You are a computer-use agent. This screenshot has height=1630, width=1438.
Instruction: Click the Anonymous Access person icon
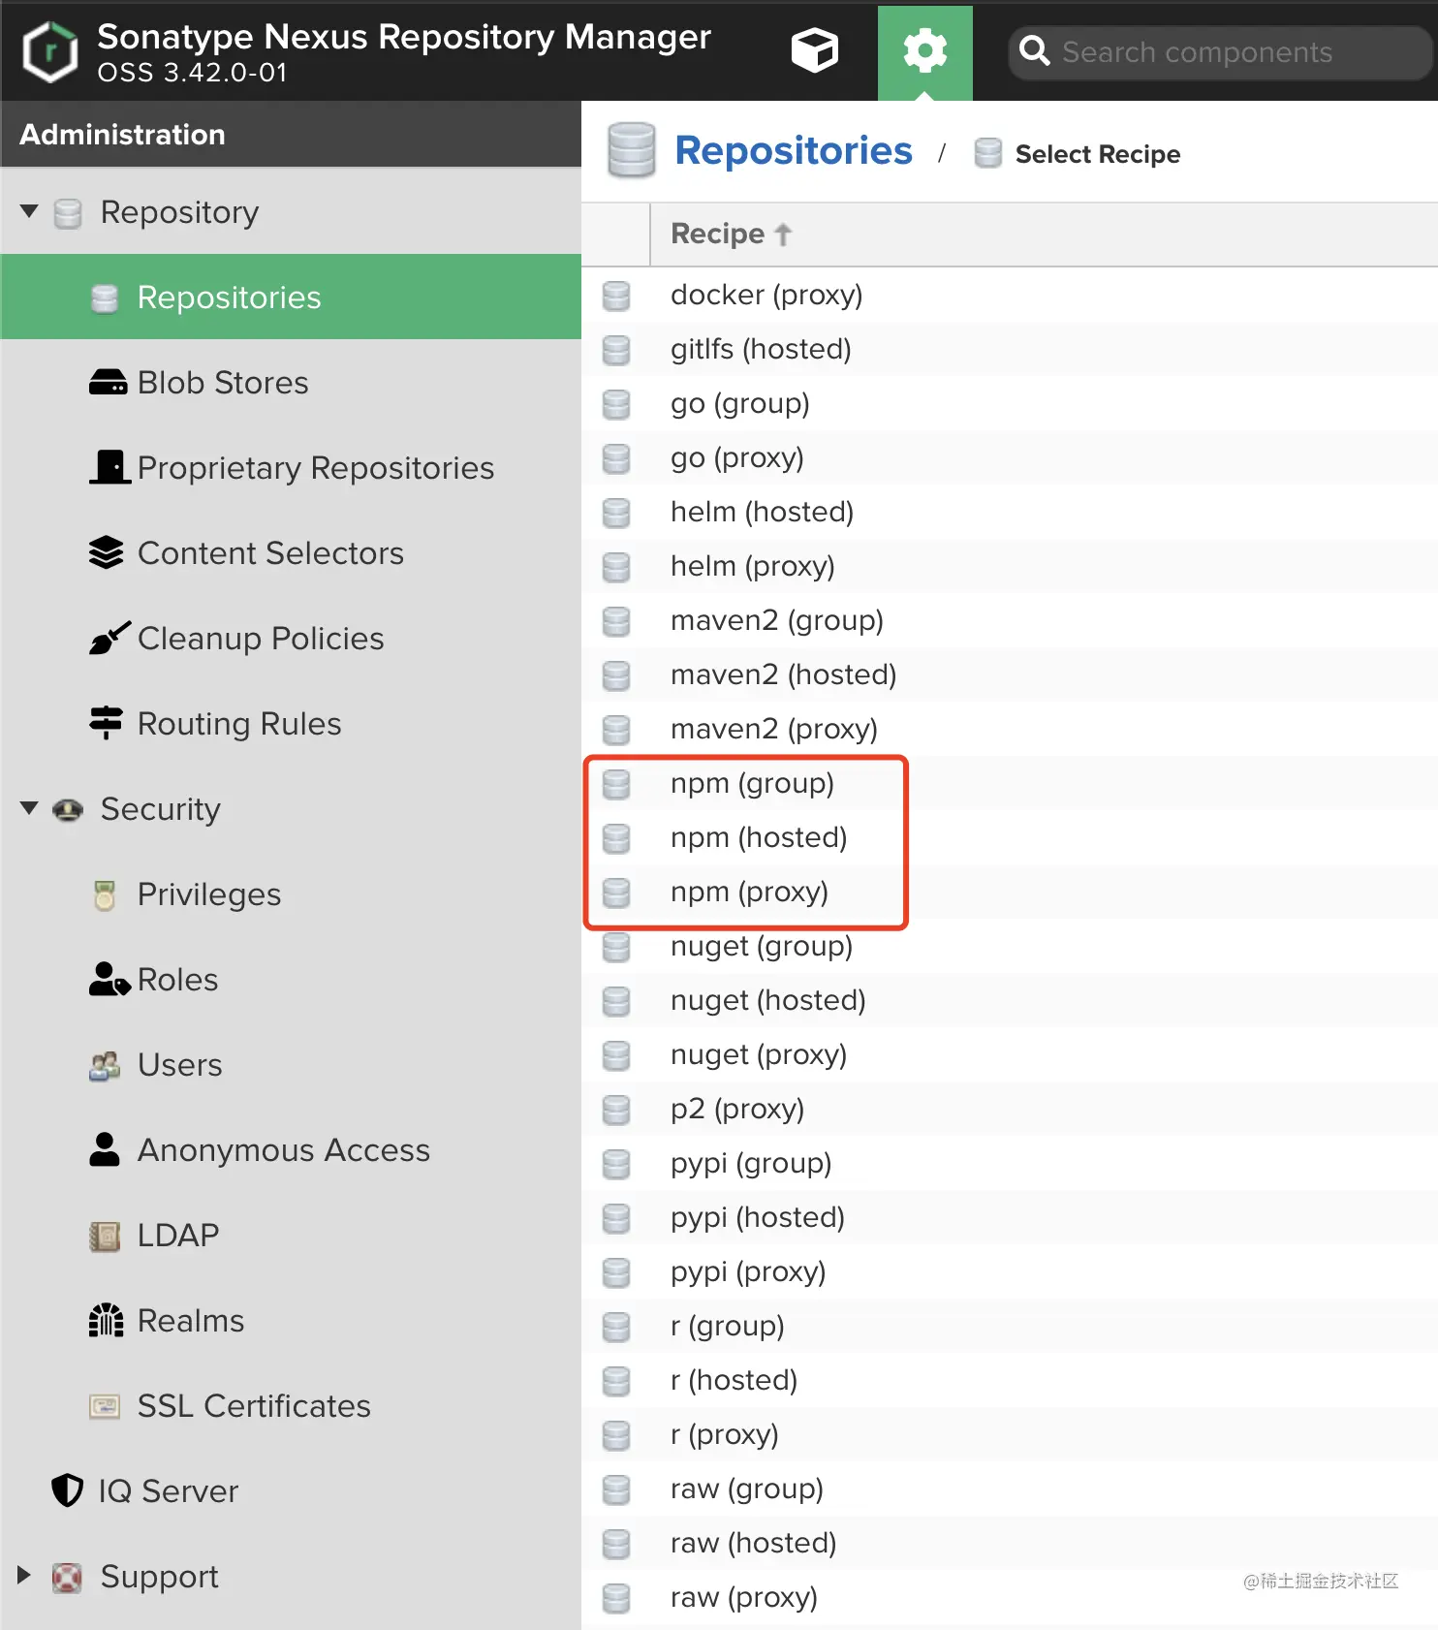click(x=105, y=1149)
